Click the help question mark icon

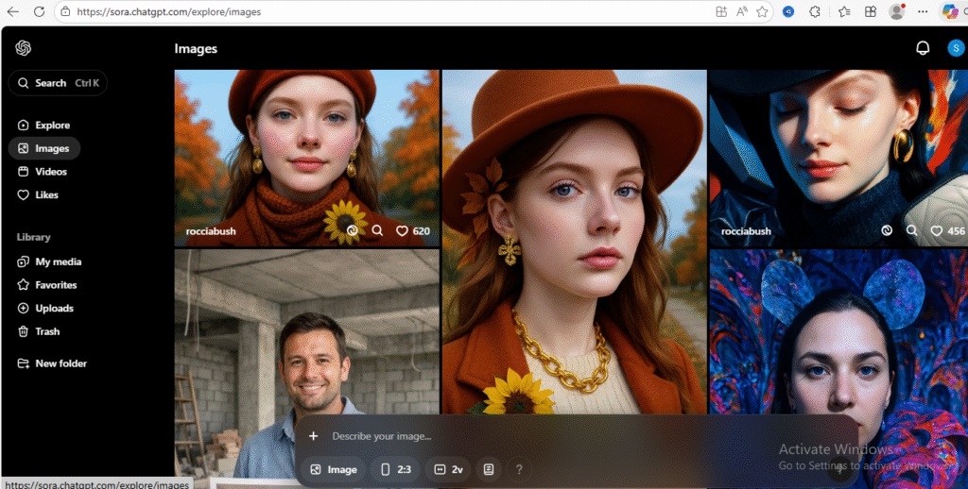[518, 469]
